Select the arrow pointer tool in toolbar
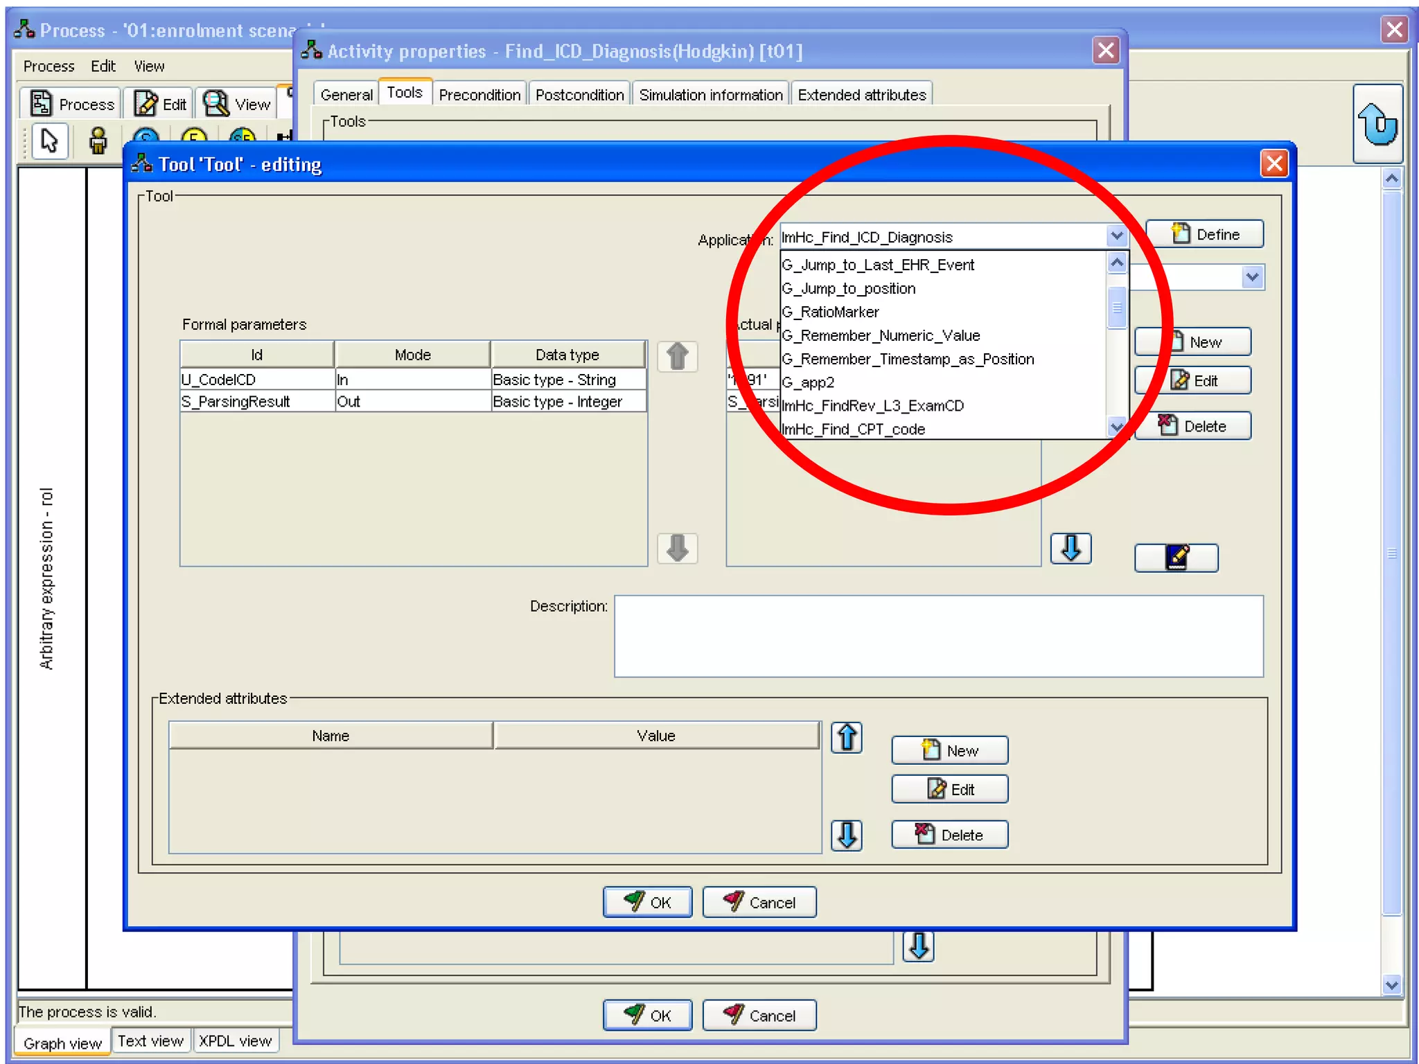This screenshot has height=1064, width=1419. pyautogui.click(x=49, y=141)
